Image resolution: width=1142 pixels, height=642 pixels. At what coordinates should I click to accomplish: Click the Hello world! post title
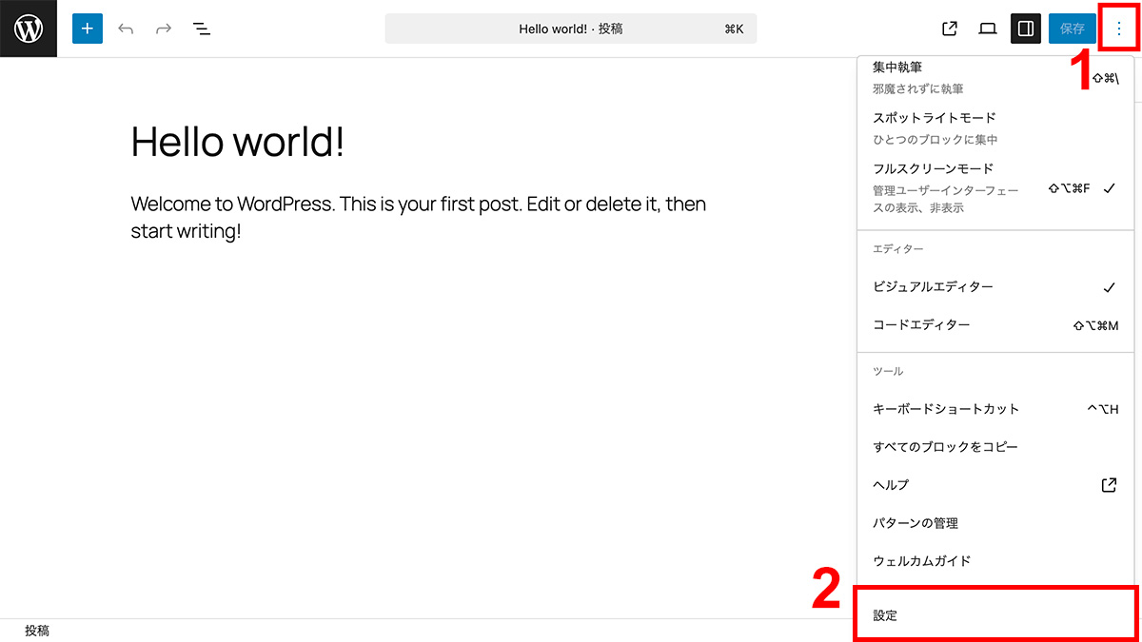click(x=238, y=142)
